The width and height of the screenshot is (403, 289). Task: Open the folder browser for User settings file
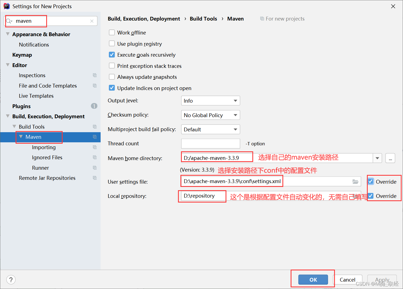tap(355, 181)
